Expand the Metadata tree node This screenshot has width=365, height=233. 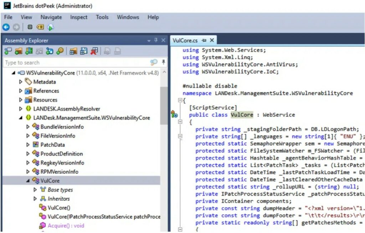click(21, 82)
